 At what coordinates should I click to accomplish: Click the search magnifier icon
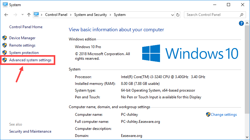pos(242,15)
